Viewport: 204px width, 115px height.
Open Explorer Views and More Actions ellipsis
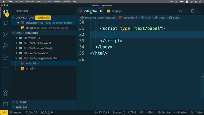[71, 11]
